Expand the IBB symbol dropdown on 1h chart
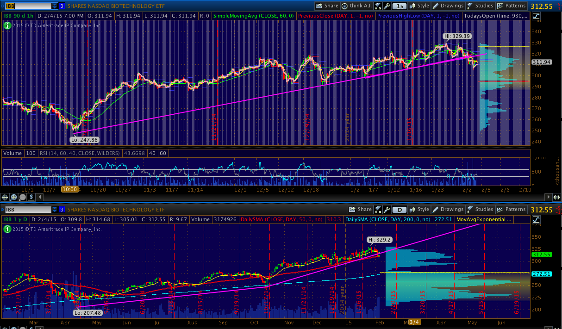The image size is (562, 329). point(55,6)
